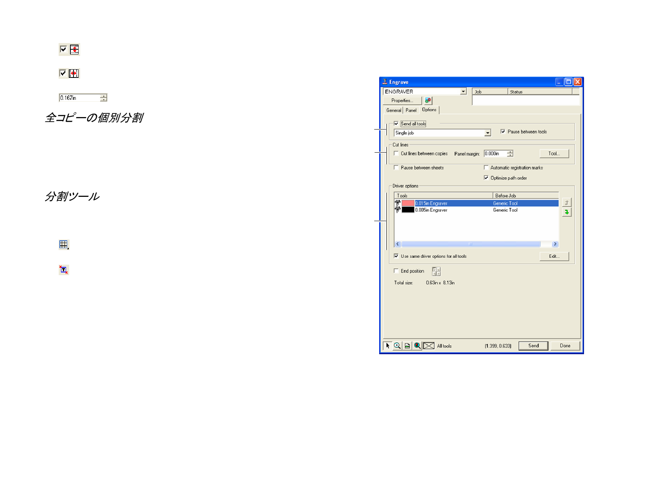Open the ENGRAVER device dropdown
645x499 pixels.
[463, 92]
